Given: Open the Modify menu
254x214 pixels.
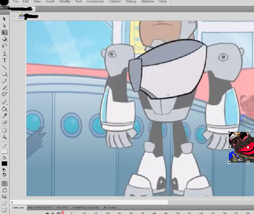Looking at the screenshot, I should pos(65,2).
